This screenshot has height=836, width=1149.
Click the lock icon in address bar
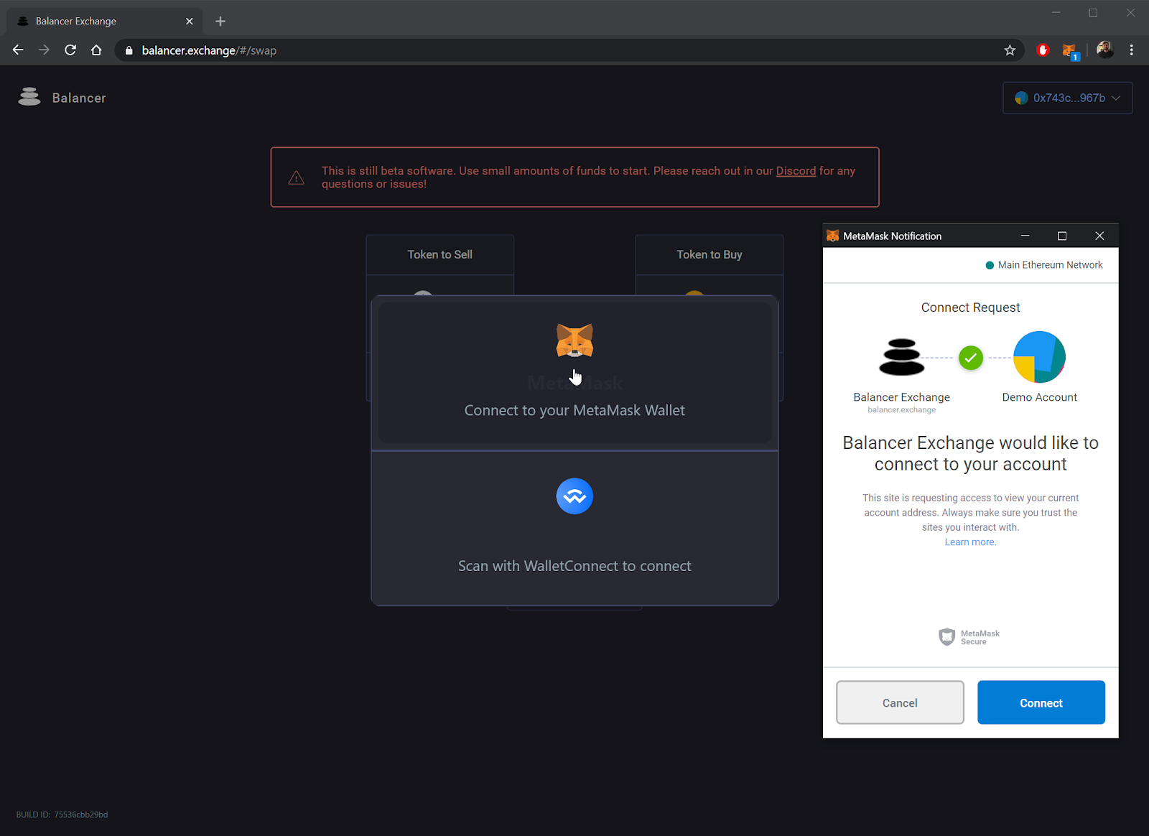tap(129, 50)
